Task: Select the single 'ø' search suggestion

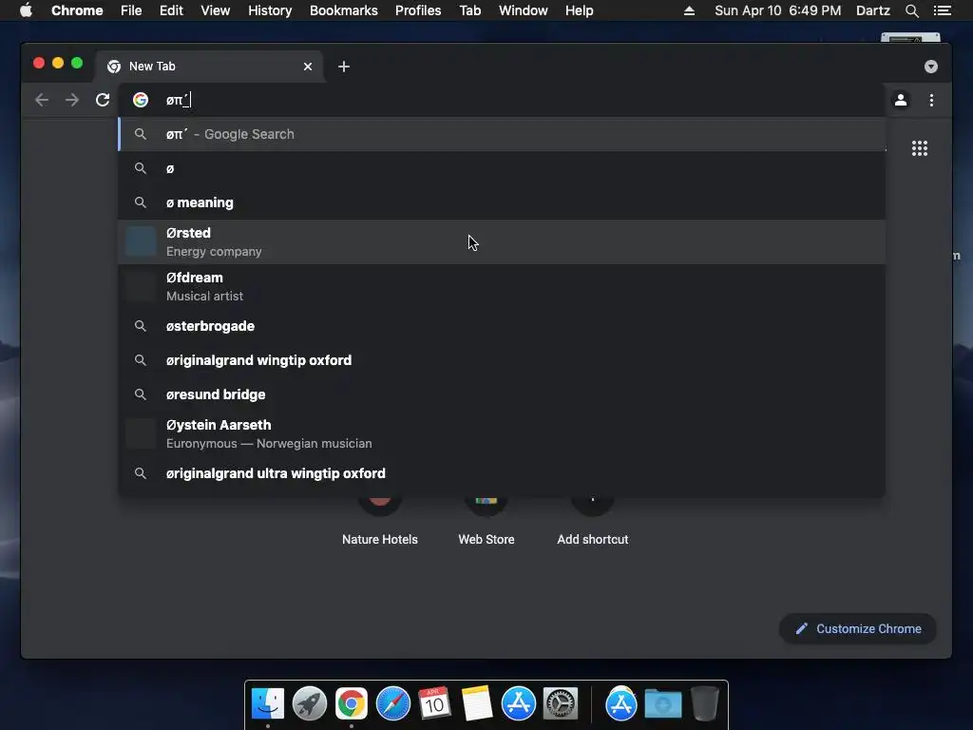Action: (x=502, y=168)
